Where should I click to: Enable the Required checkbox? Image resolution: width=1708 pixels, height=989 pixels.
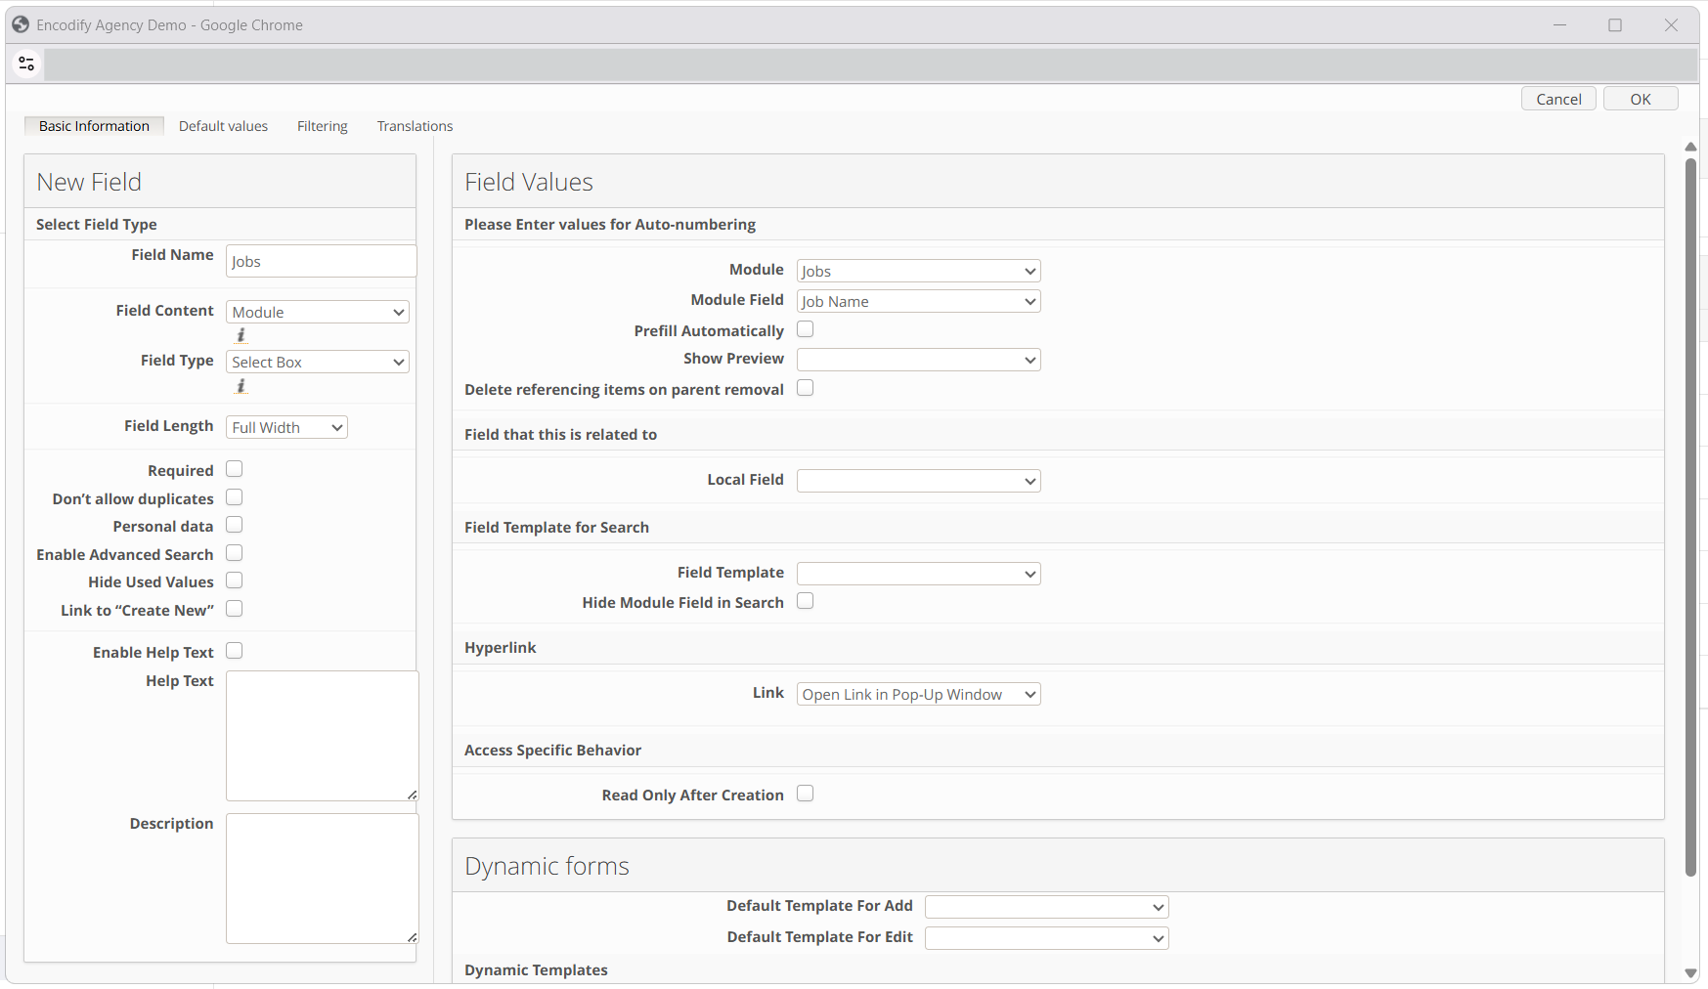pyautogui.click(x=235, y=469)
